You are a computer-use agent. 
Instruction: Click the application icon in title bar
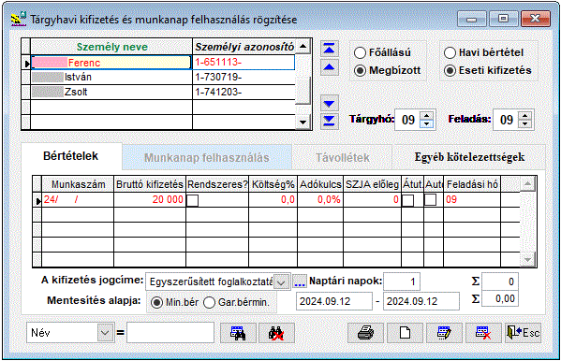[x=19, y=19]
